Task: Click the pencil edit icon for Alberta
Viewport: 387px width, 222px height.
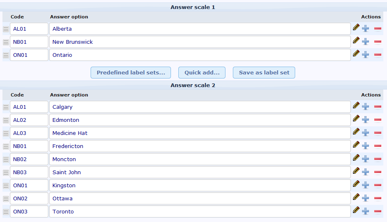Action: point(356,27)
